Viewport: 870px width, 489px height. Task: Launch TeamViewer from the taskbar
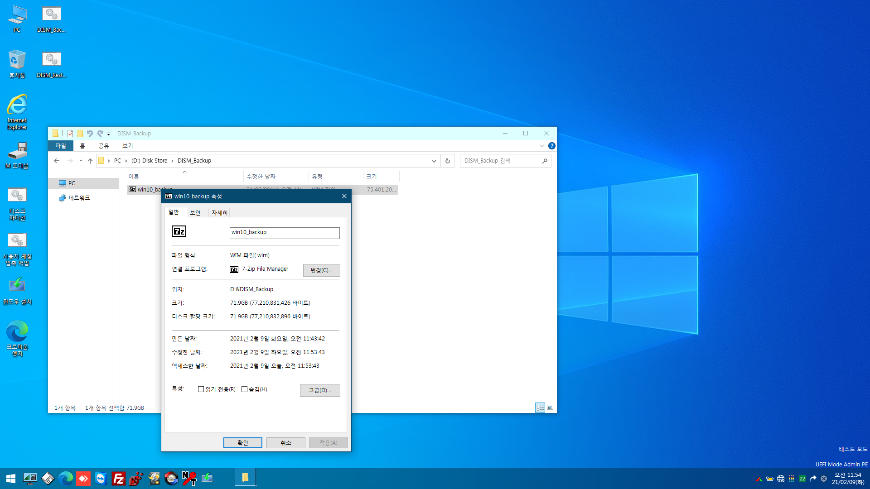101,479
